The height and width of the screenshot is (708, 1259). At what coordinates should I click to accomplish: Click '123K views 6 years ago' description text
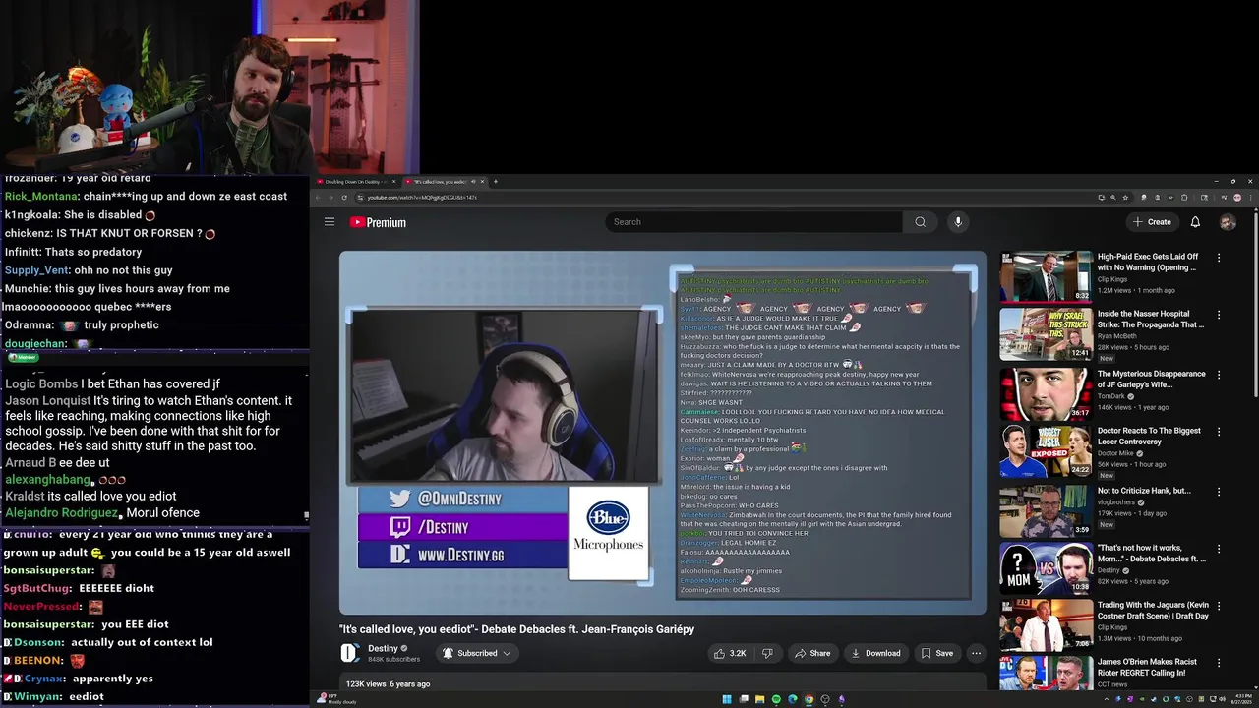coord(388,684)
